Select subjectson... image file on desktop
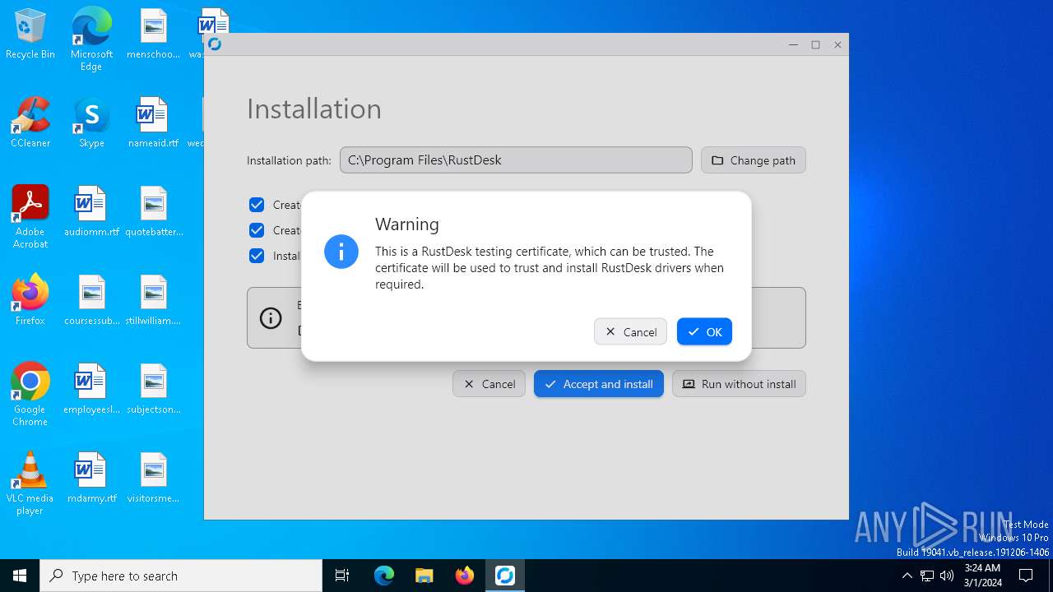 (153, 390)
